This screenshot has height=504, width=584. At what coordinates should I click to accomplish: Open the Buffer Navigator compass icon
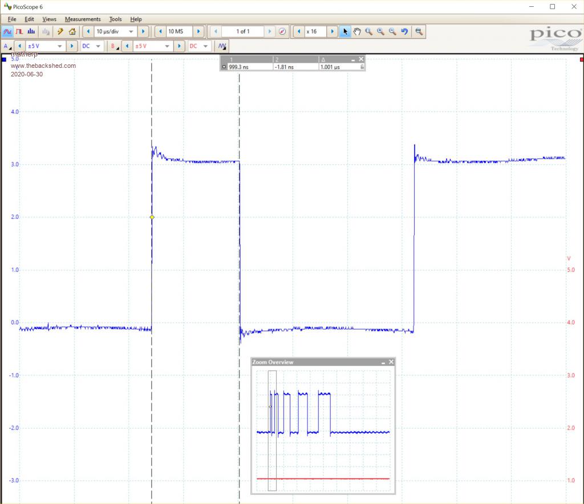click(282, 31)
